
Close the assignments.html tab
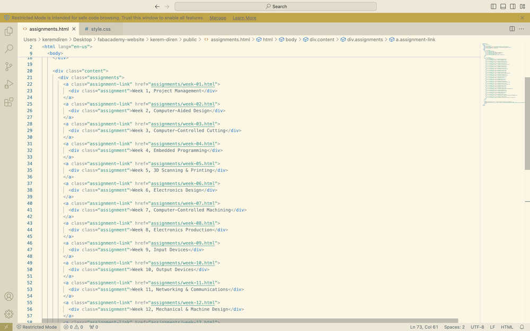[x=74, y=29]
